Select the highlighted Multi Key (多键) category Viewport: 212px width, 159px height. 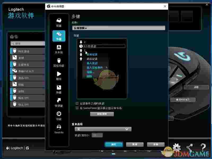(59, 36)
